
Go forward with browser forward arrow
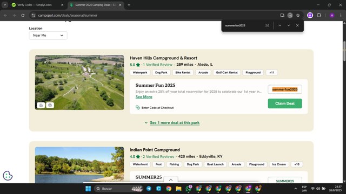click(14, 16)
